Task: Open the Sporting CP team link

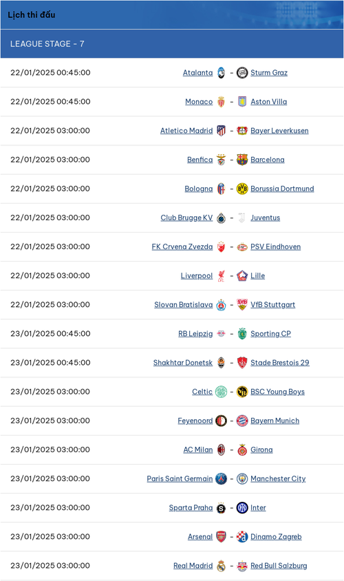Action: point(270,333)
